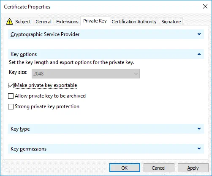Click the Key options header label

click(x=24, y=54)
